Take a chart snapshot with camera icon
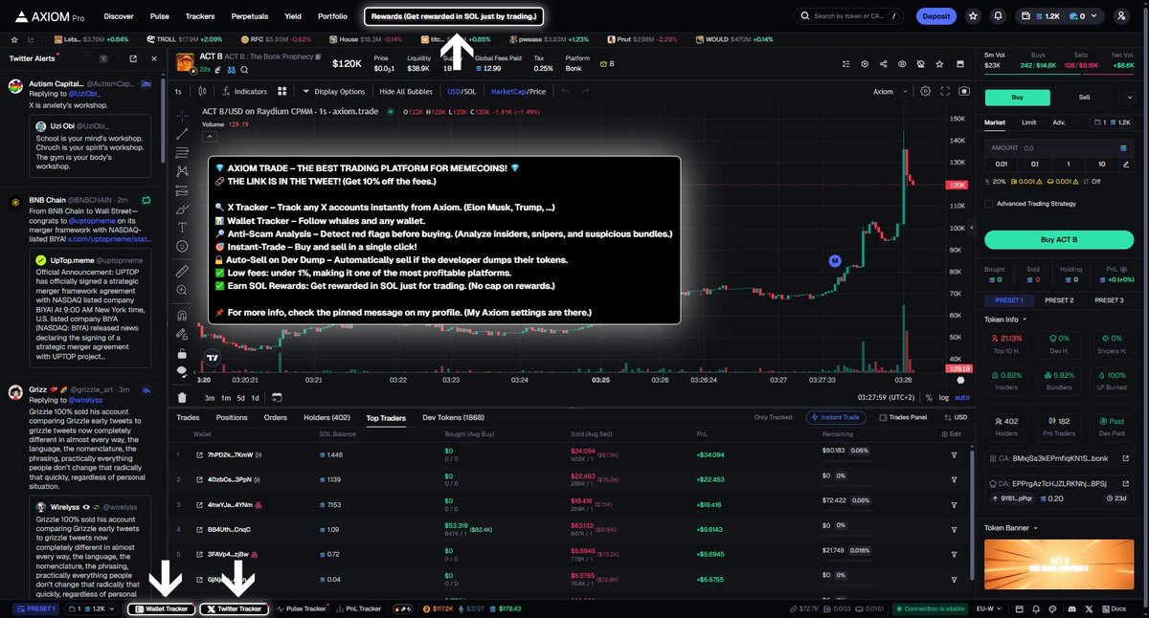 963,91
